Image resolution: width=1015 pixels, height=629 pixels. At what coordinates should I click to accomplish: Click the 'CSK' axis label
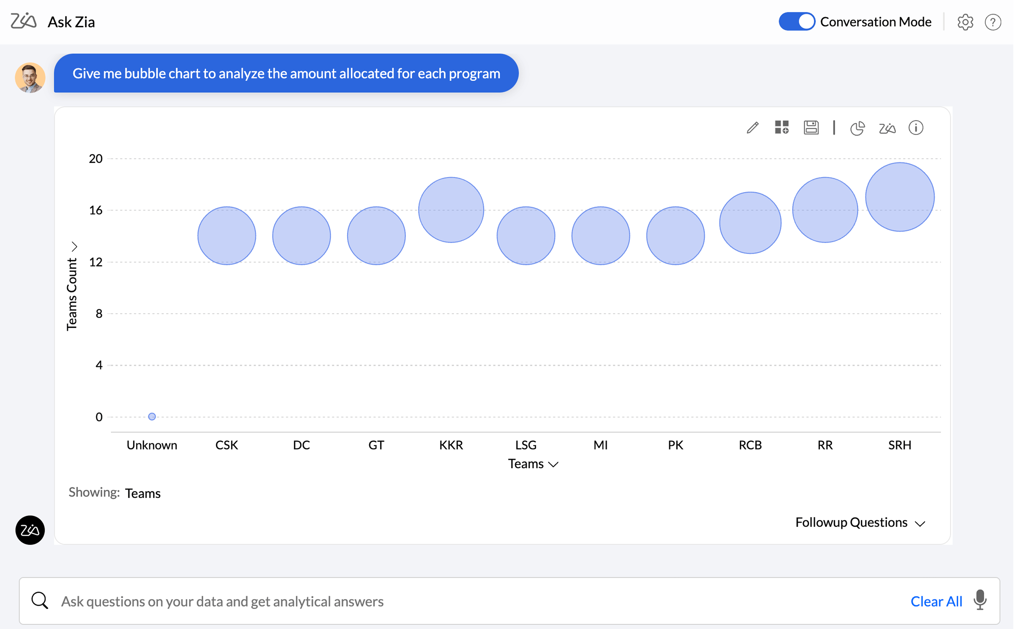[x=227, y=445]
